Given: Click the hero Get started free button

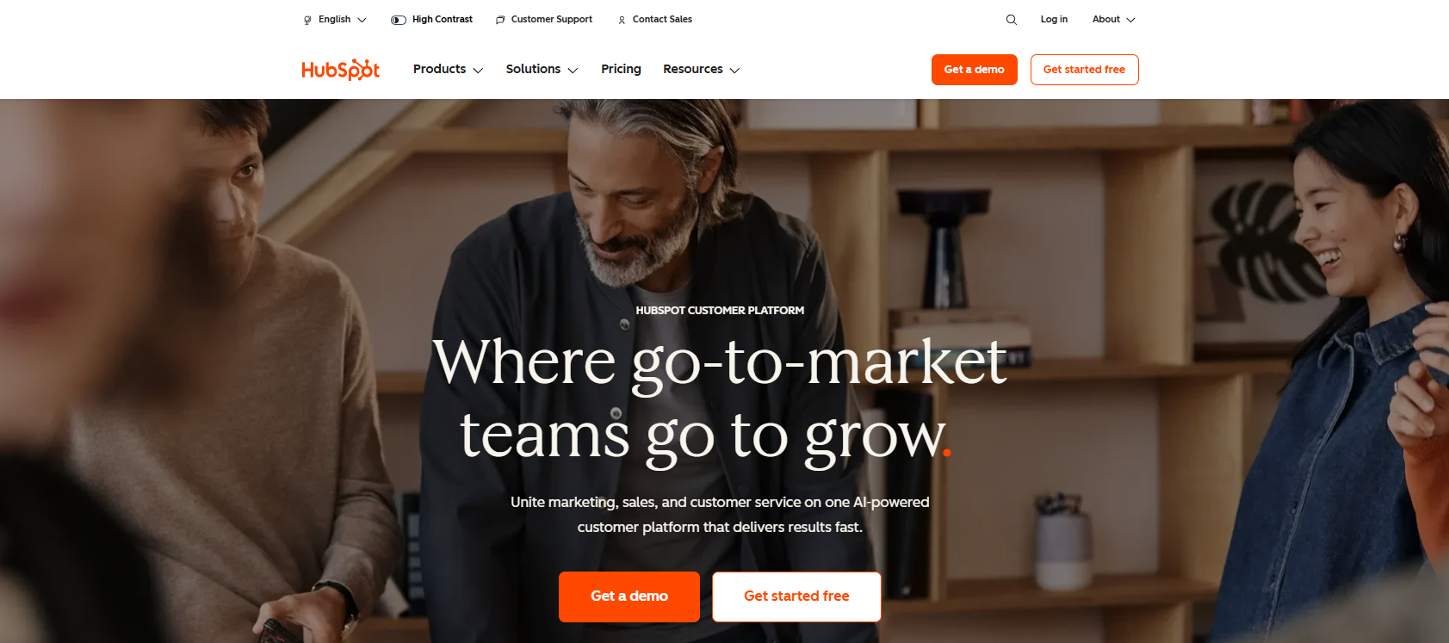Looking at the screenshot, I should coord(796,597).
